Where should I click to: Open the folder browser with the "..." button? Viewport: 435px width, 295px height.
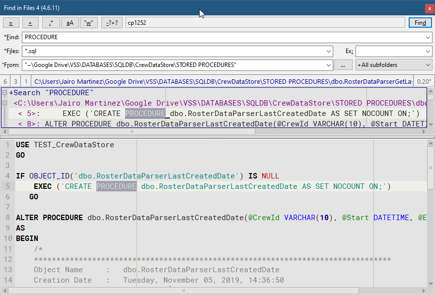coord(342,64)
